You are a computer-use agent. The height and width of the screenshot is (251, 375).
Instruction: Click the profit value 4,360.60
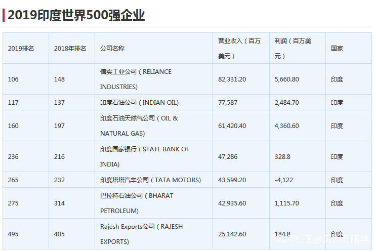pyautogui.click(x=287, y=126)
